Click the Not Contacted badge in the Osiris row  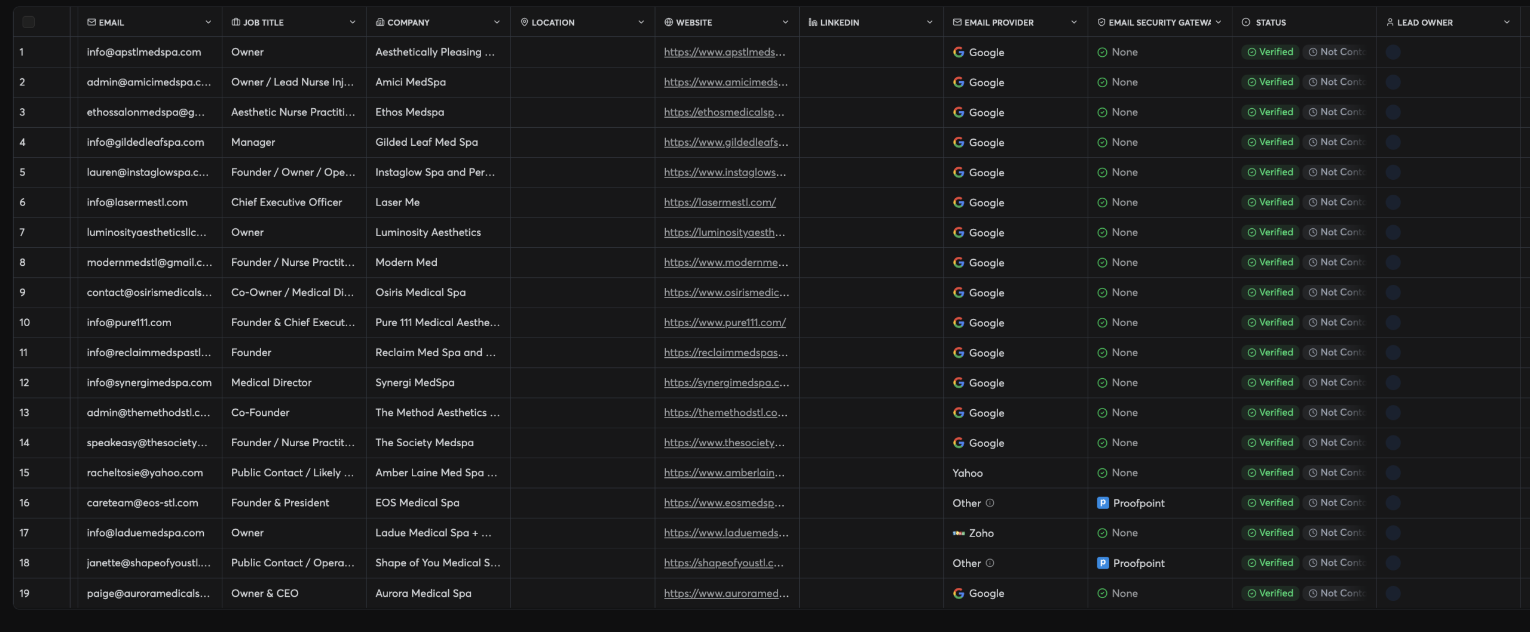click(x=1336, y=292)
